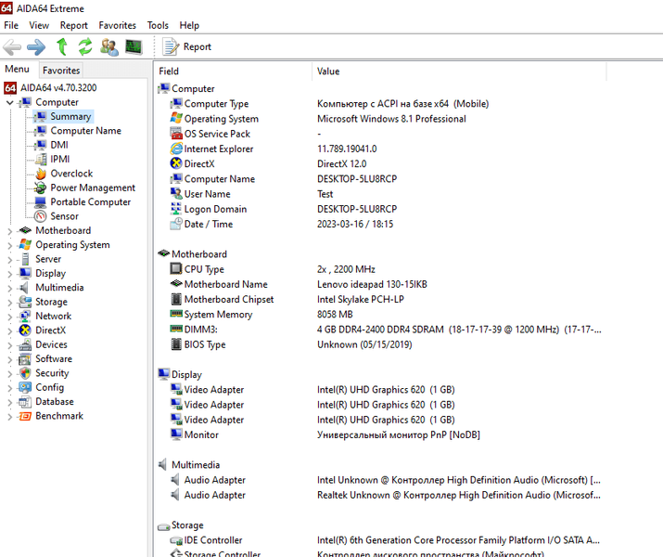Expand the Network tree node
This screenshot has width=663, height=557.
click(x=9, y=317)
